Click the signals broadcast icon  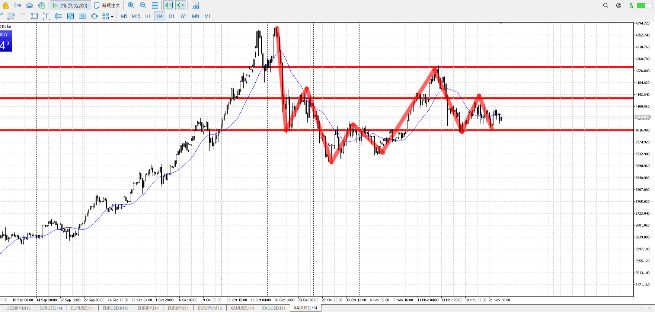pos(17,5)
